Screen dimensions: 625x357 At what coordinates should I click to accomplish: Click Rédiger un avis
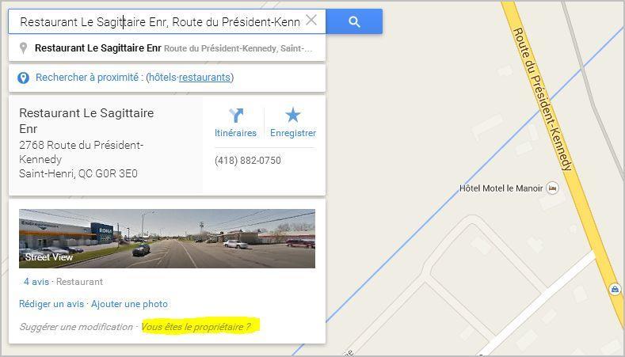click(x=51, y=304)
